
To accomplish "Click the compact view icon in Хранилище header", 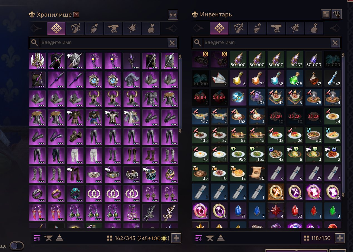I will coord(173,15).
